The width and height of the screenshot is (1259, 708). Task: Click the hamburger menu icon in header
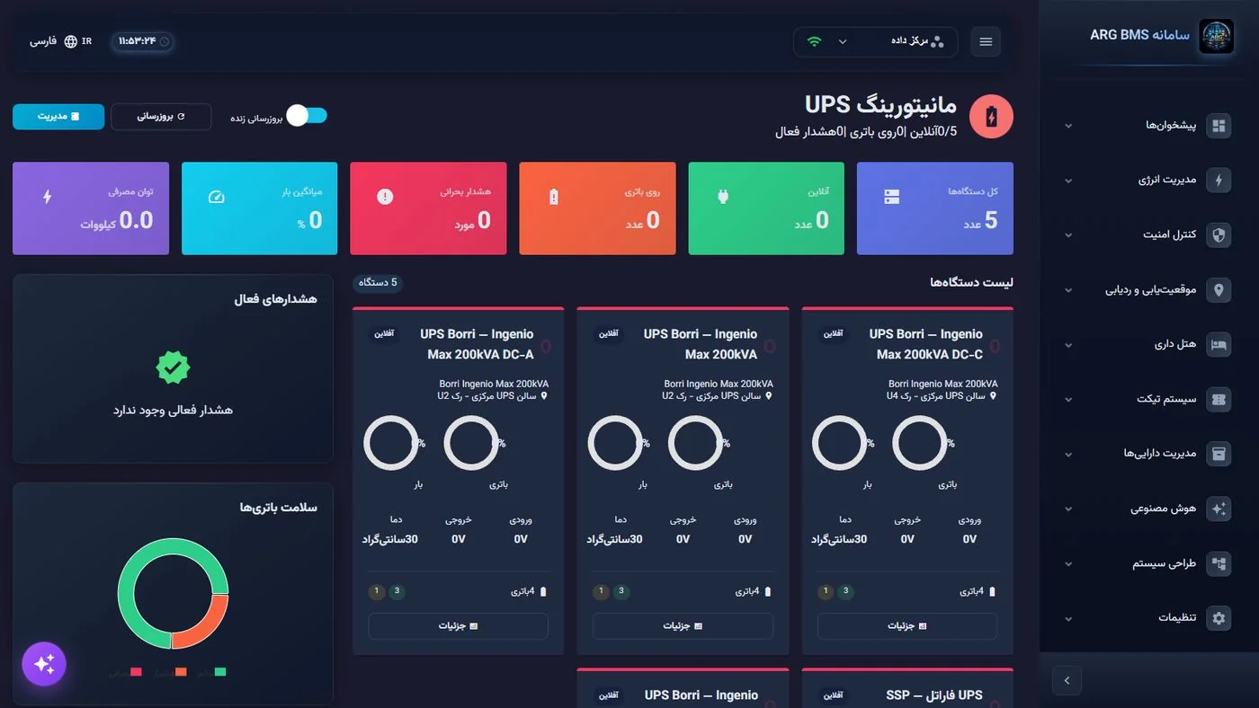[986, 42]
